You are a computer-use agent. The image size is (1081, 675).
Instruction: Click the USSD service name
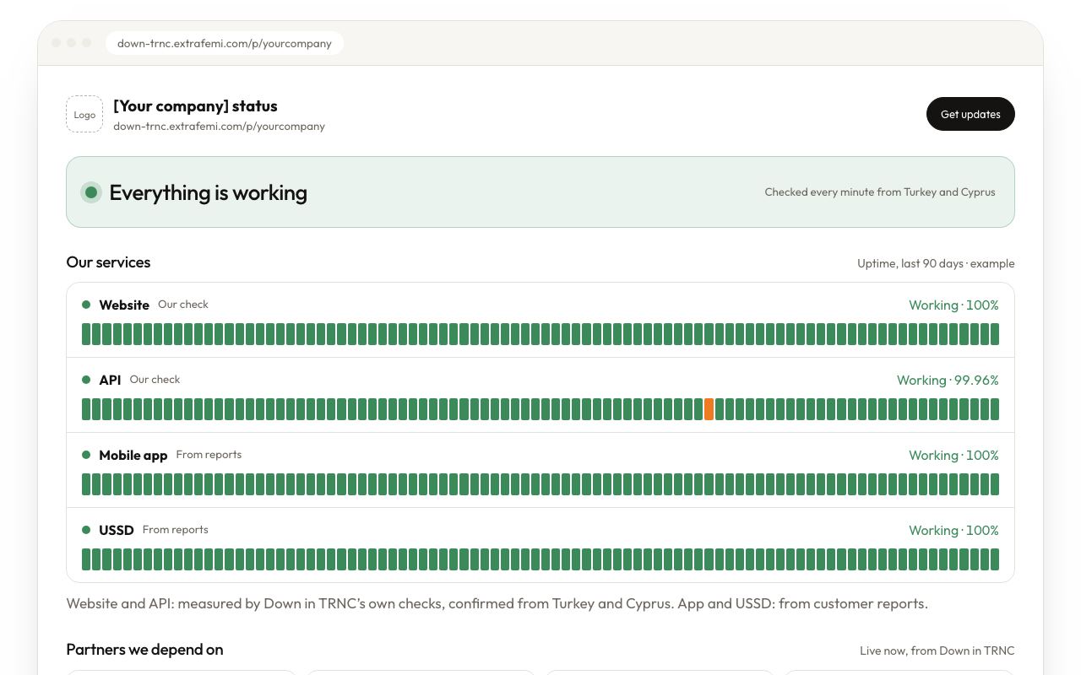pos(117,530)
